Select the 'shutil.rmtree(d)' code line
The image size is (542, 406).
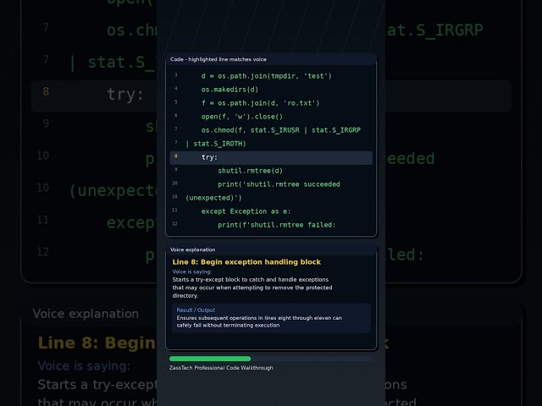click(x=250, y=171)
